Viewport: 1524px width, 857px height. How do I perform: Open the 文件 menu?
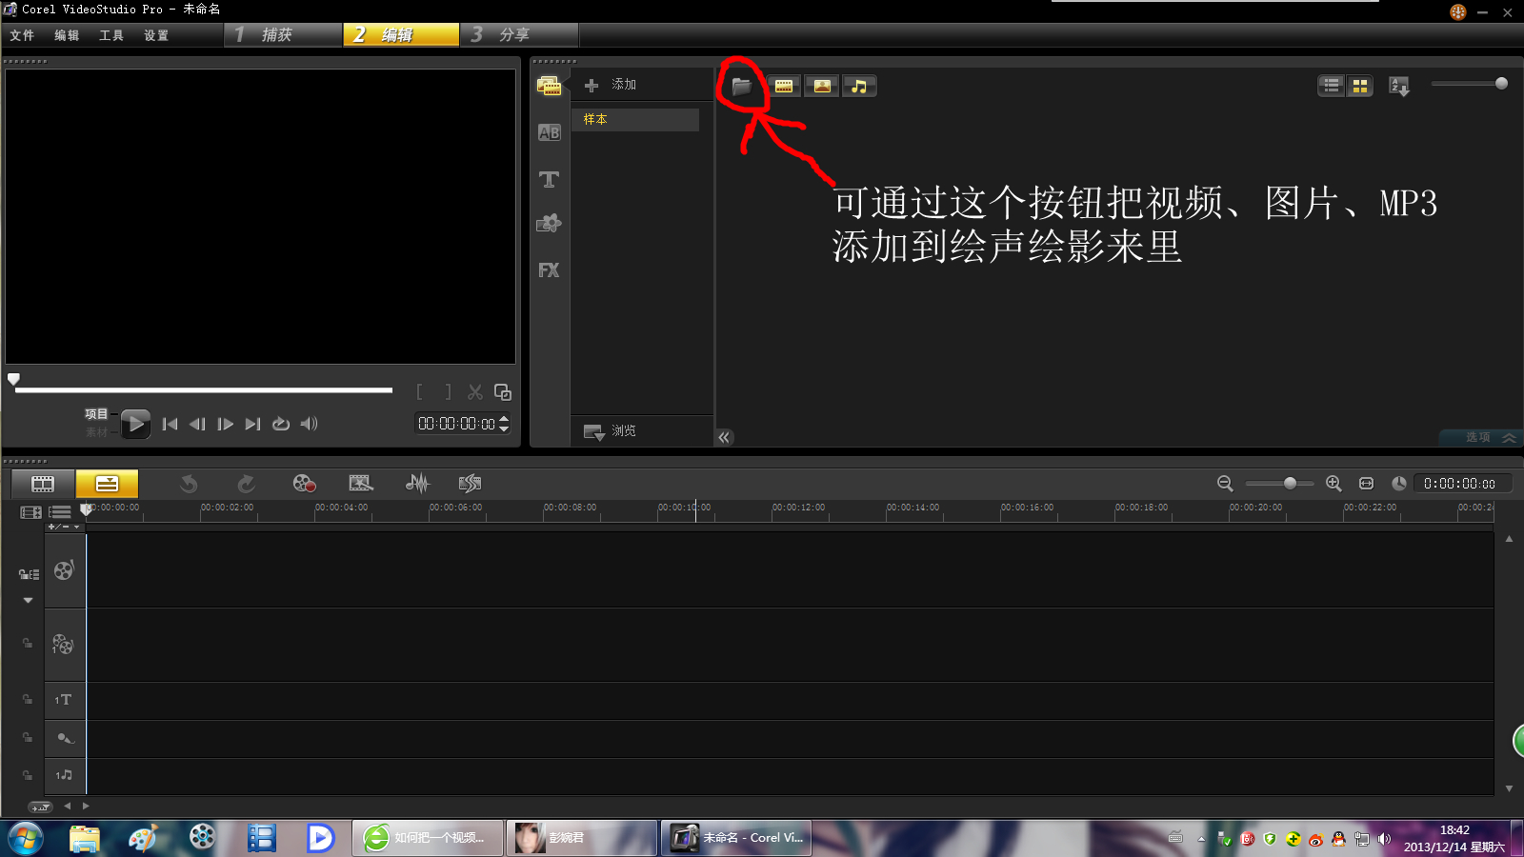22,35
